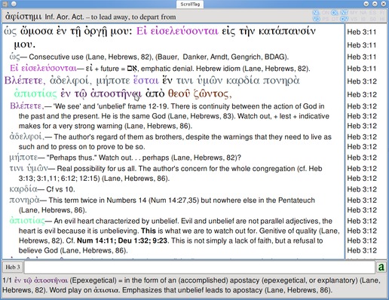
Task: Click the ἀφίστημι parsing header line
Action: (x=90, y=17)
